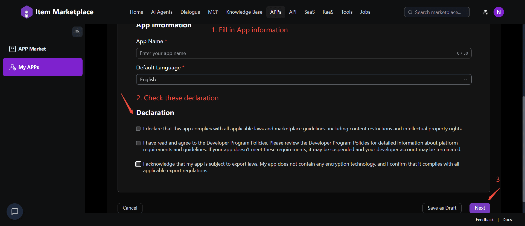
Task: Go to the MCP navigation tab
Action: (213, 12)
